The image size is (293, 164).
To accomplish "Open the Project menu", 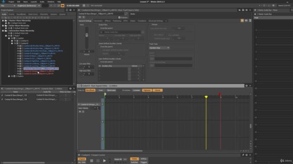I will click(11, 2).
